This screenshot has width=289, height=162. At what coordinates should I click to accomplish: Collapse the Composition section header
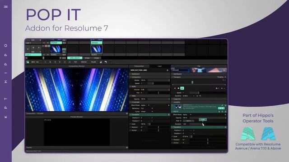[149, 77]
